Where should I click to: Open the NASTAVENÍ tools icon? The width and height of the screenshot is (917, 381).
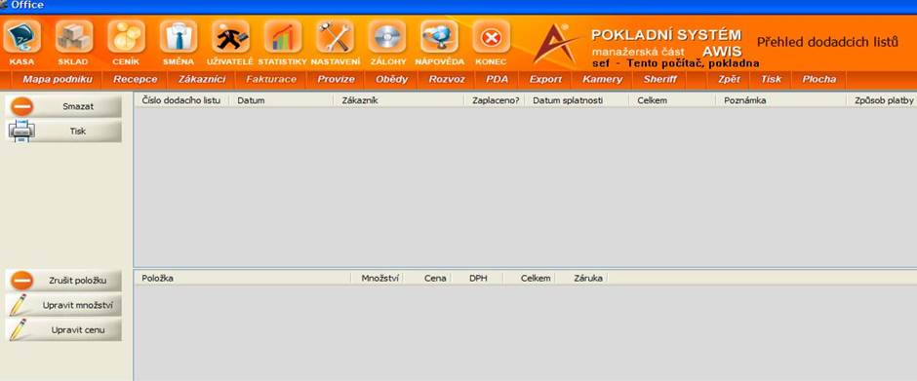[x=335, y=37]
